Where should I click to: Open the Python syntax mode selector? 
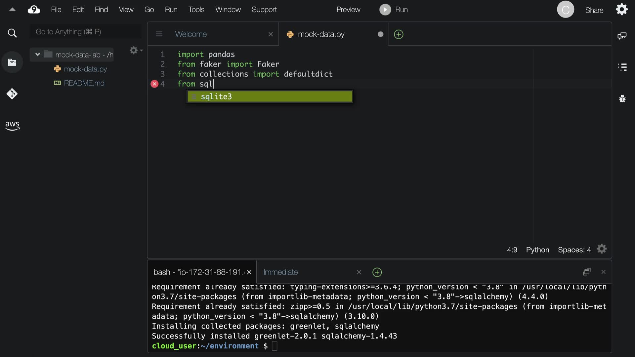537,250
